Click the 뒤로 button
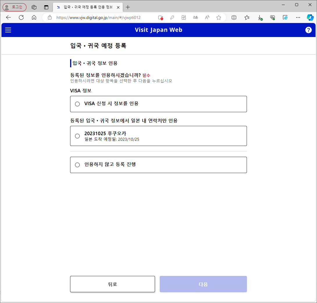This screenshot has height=303, width=317. 113,284
